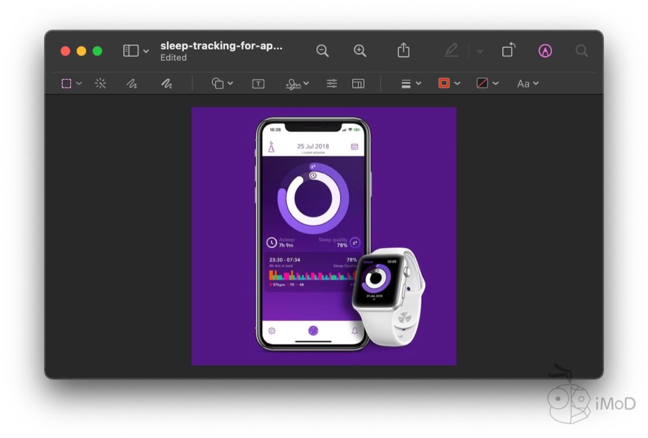Screen dimensions: 648x438
Task: Open the Adjust Color controls
Action: pyautogui.click(x=332, y=83)
